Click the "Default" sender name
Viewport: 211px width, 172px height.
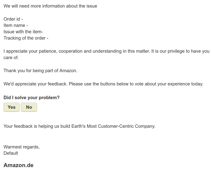pos(11,153)
